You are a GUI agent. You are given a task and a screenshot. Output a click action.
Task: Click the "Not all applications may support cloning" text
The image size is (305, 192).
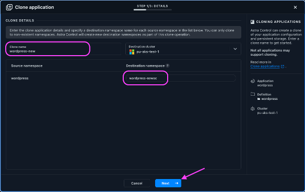point(270,53)
